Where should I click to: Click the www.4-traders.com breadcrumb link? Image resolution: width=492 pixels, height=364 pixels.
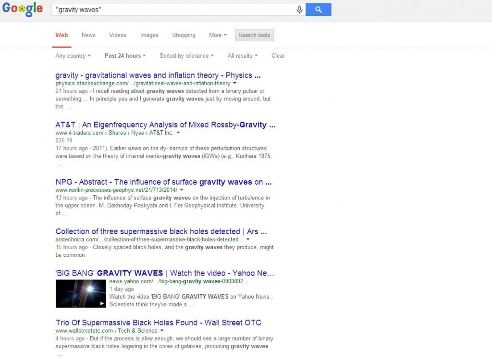(79, 133)
